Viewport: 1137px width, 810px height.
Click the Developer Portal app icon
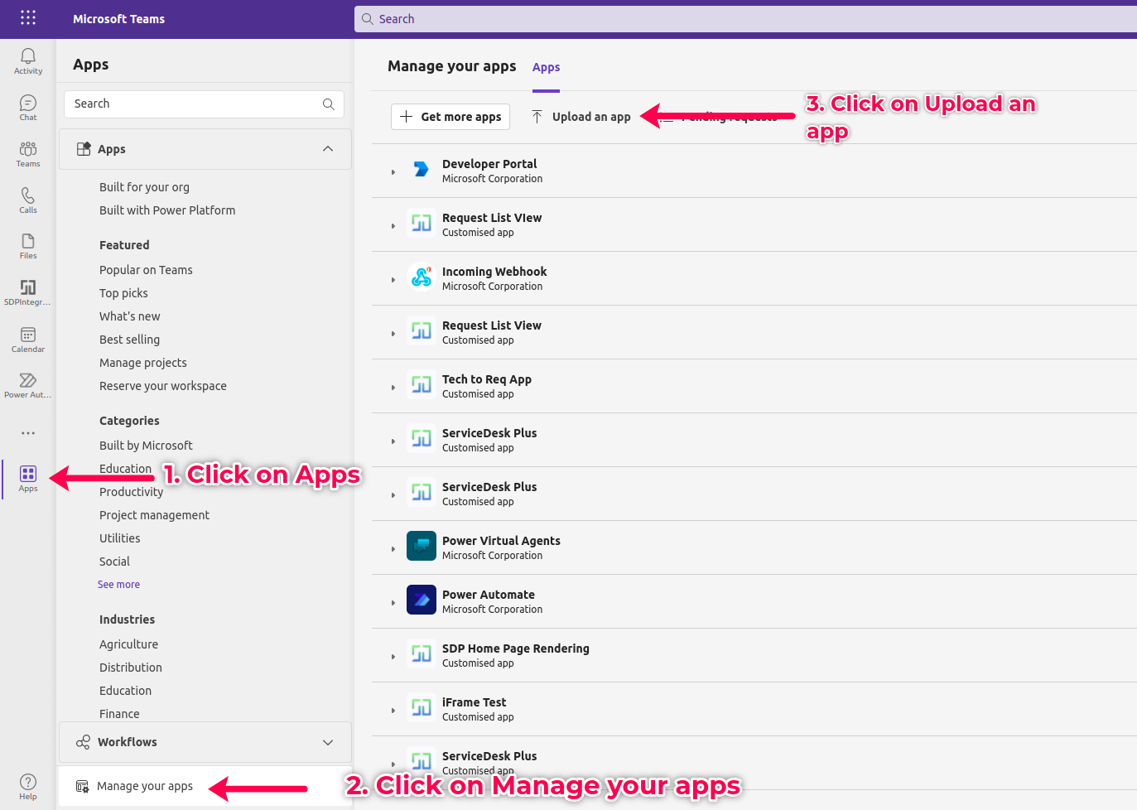(422, 170)
